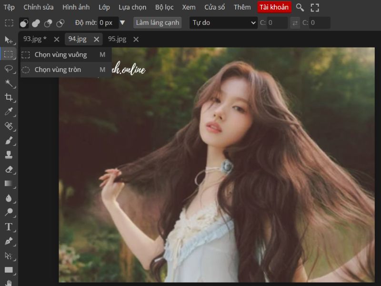Select the Magic Wand tool
Screen dimensions: 381x286
tap(9, 82)
